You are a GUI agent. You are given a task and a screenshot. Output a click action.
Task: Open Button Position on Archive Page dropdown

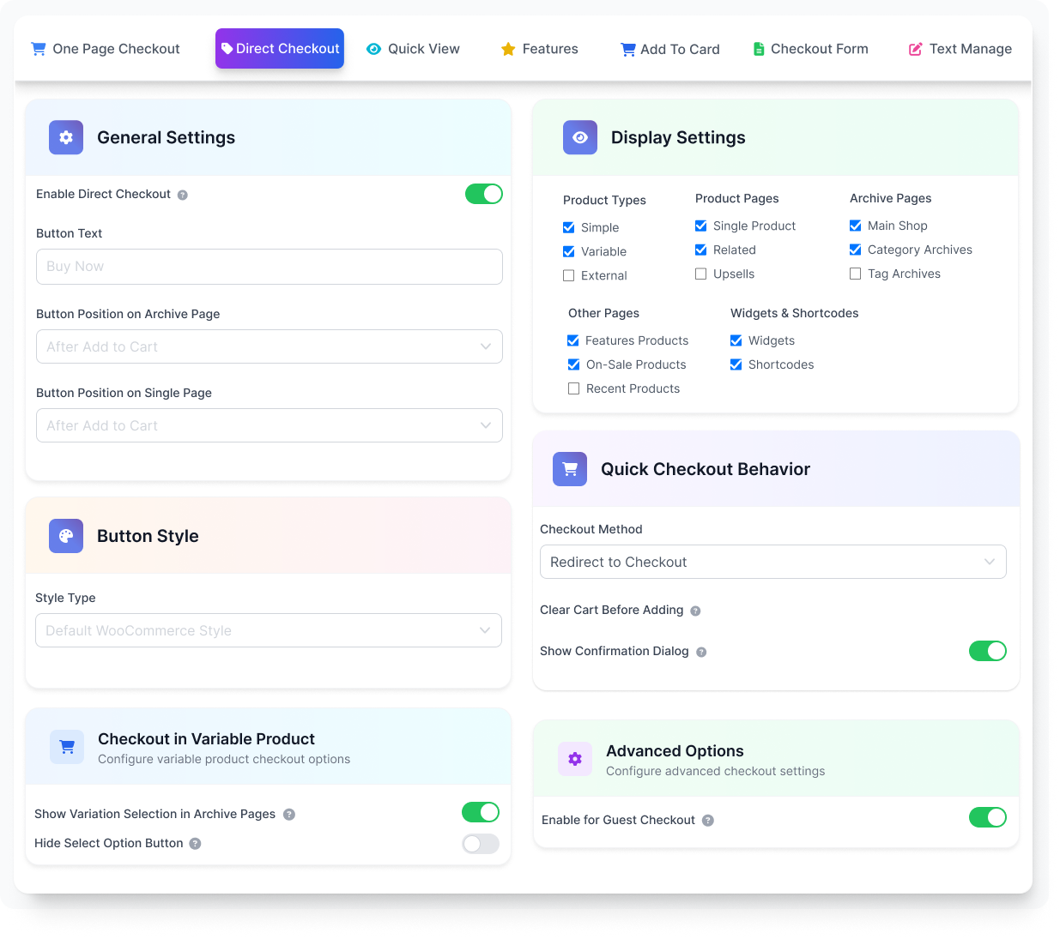coord(269,346)
